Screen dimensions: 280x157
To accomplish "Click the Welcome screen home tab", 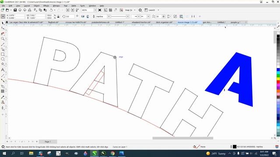I will click(7, 22).
